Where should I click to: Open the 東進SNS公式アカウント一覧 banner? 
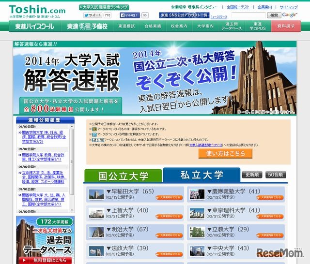click(184, 15)
